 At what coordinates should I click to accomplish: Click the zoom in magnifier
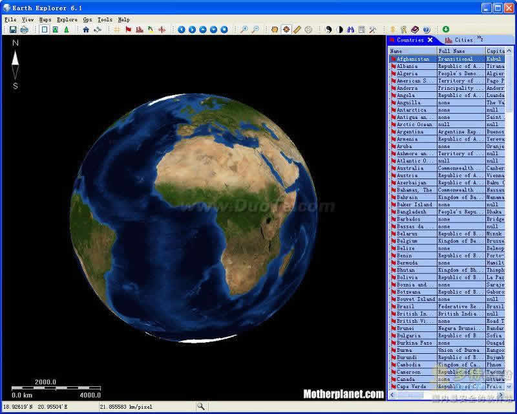tap(244, 30)
